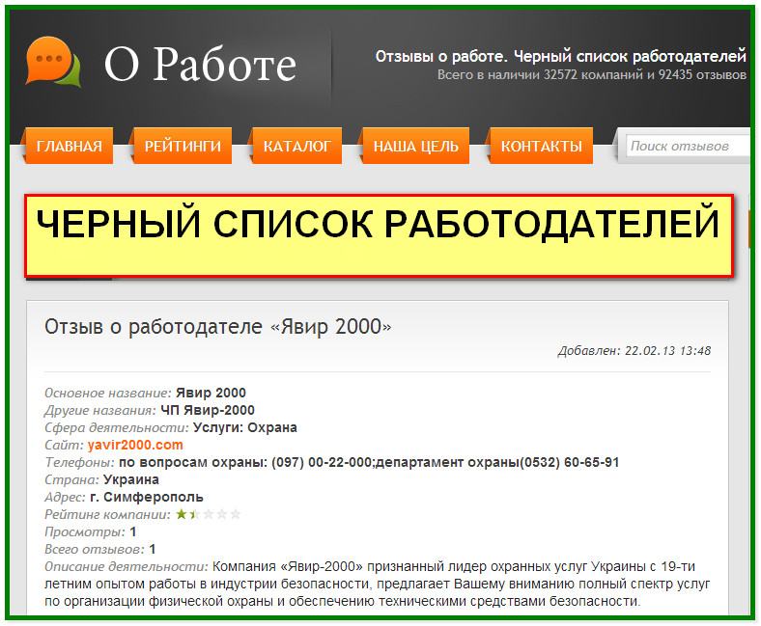Click the Всего отзывов count value

[153, 550]
